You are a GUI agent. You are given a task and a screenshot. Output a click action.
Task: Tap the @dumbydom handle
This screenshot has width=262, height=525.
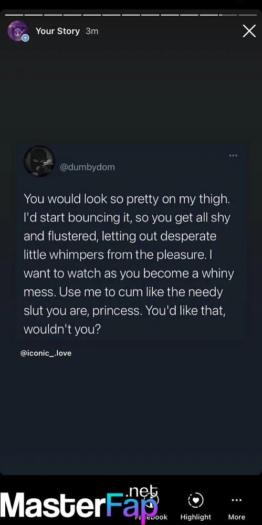pos(87,167)
